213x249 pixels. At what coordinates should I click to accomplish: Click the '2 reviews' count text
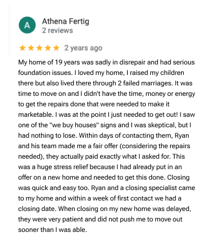tap(57, 30)
